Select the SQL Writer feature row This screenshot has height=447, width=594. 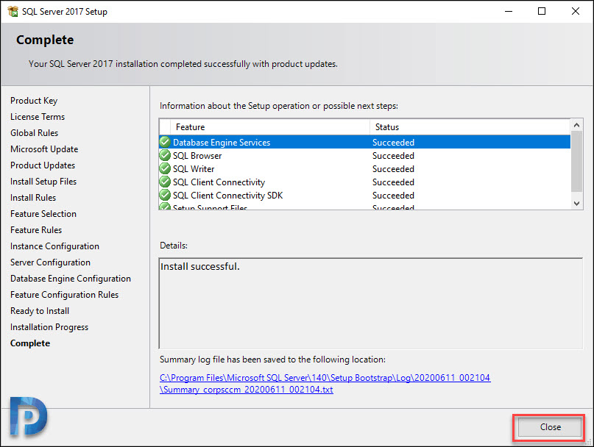click(365, 168)
